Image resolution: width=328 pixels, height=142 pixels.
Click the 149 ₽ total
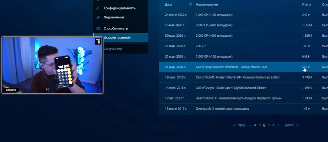[306, 109]
